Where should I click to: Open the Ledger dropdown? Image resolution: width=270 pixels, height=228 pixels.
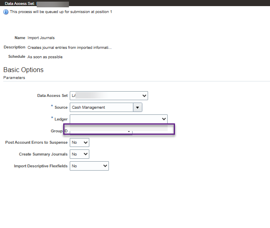click(118, 119)
